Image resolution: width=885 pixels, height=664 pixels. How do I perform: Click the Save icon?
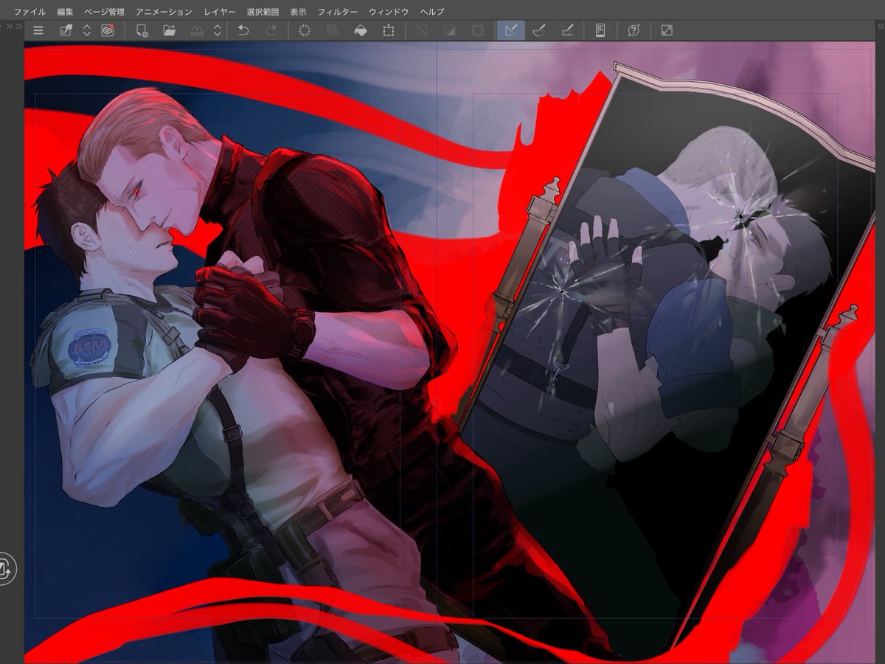click(x=197, y=30)
